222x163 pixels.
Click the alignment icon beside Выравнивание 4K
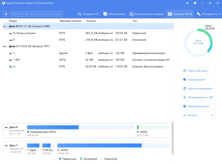click(x=185, y=106)
